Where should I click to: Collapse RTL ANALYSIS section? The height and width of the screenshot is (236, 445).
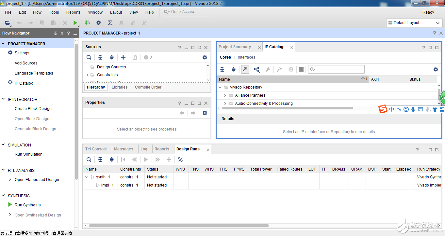tap(3, 170)
